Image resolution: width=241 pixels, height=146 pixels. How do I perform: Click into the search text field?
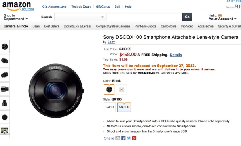coord(144,17)
